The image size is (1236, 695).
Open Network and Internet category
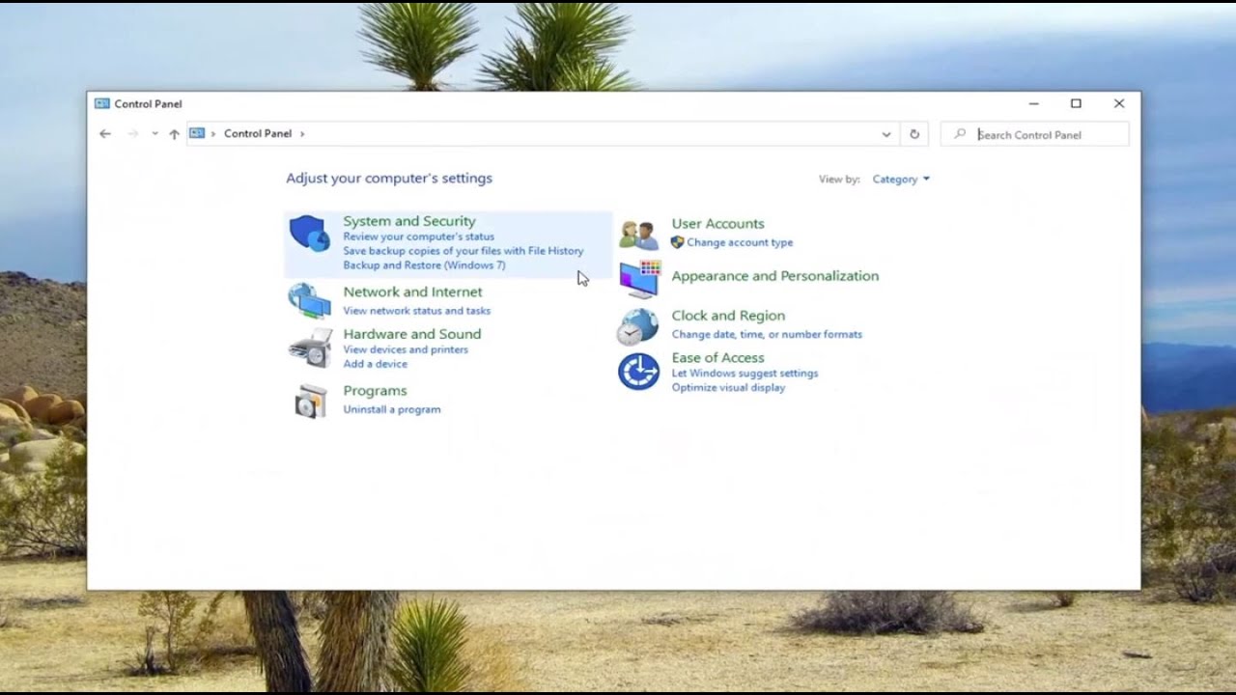(x=412, y=292)
